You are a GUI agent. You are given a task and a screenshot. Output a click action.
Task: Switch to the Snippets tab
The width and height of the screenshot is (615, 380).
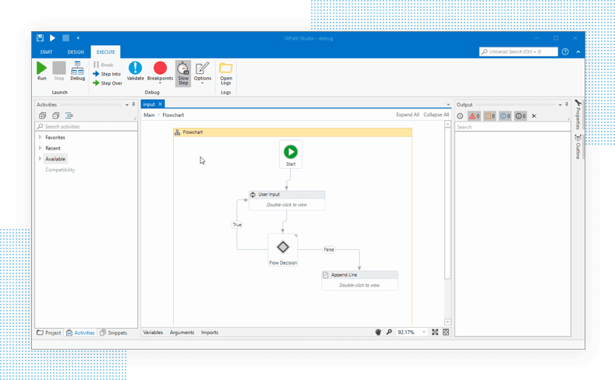coord(114,332)
